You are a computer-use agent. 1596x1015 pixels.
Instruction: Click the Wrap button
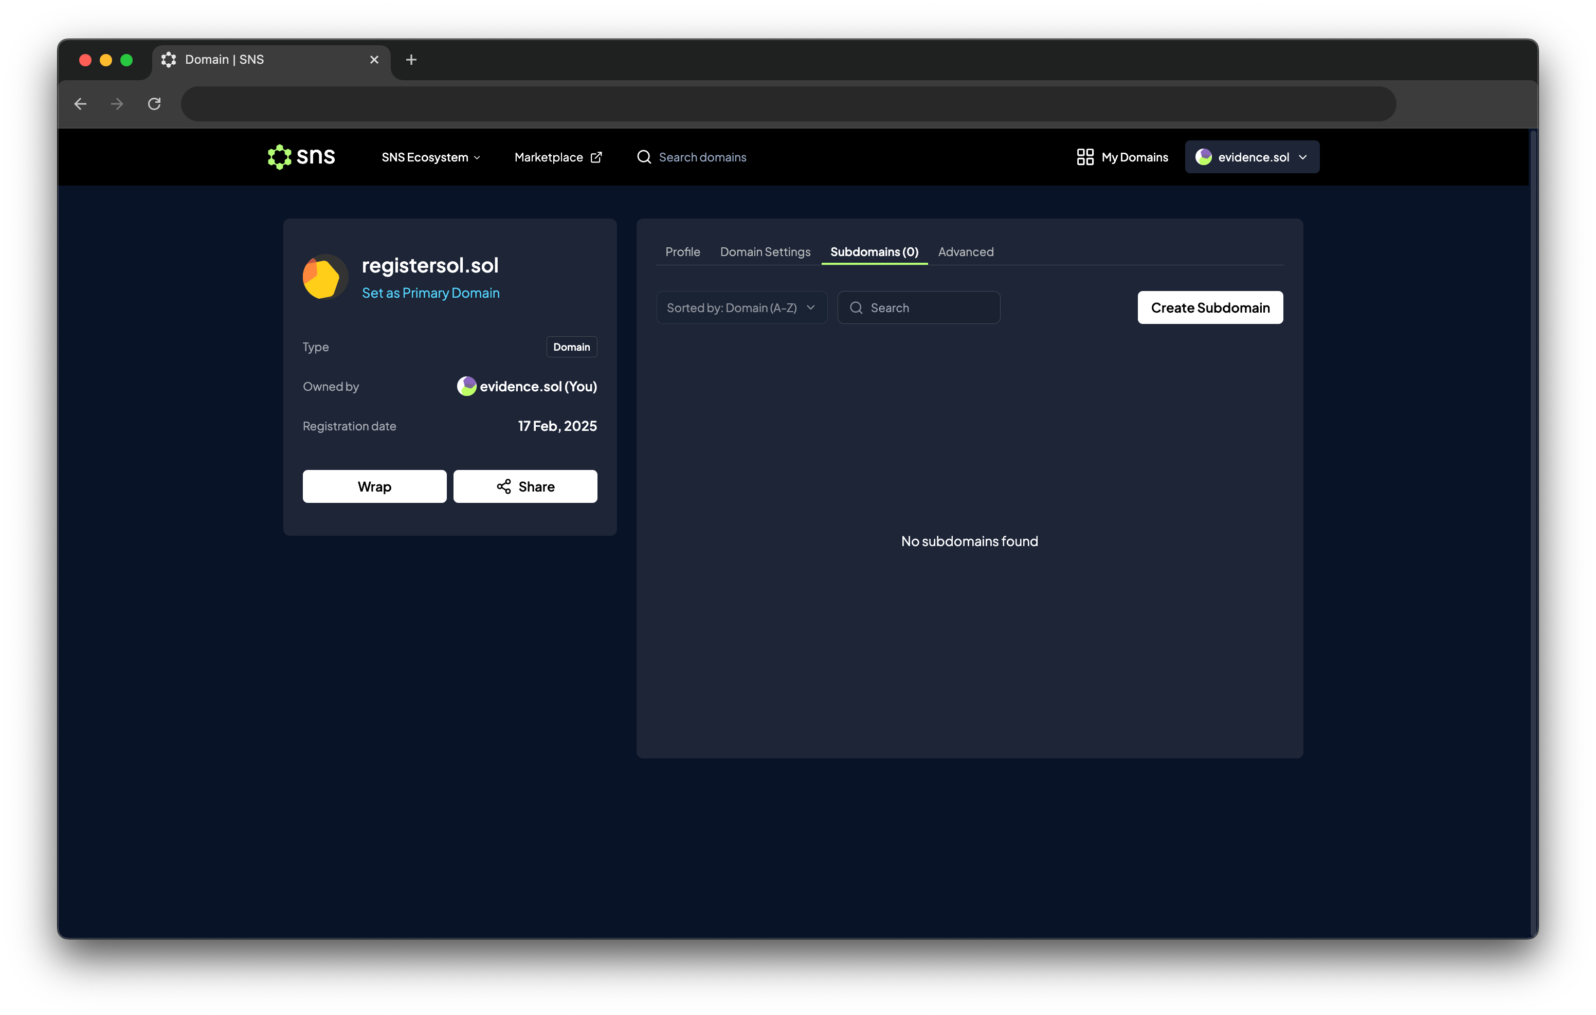(x=374, y=486)
